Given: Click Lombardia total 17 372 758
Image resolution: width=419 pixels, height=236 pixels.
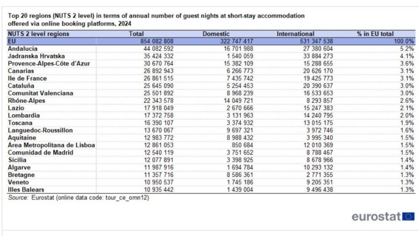Looking at the screenshot, I should coord(158,116).
